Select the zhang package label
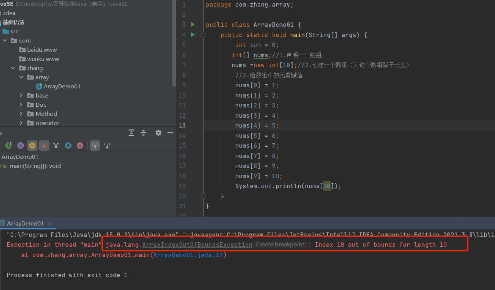Image resolution: width=495 pixels, height=290 pixels. 35,68
